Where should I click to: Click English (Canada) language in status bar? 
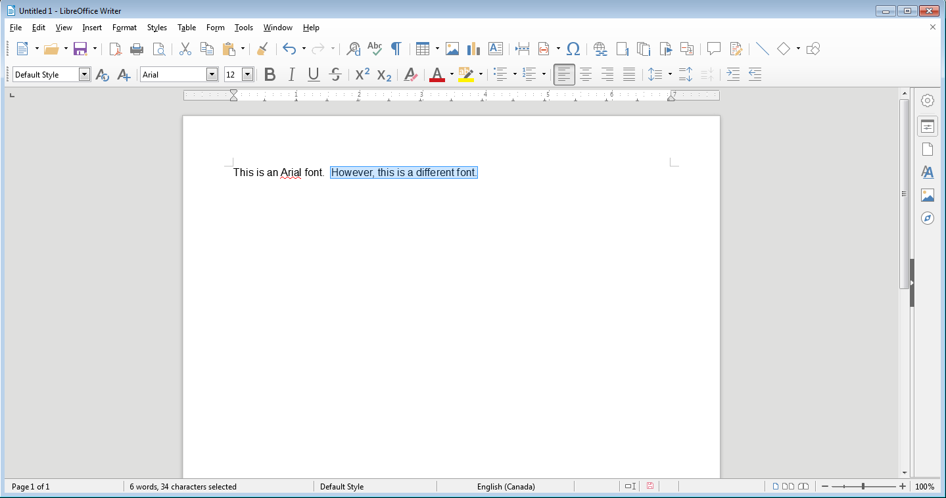tap(506, 487)
